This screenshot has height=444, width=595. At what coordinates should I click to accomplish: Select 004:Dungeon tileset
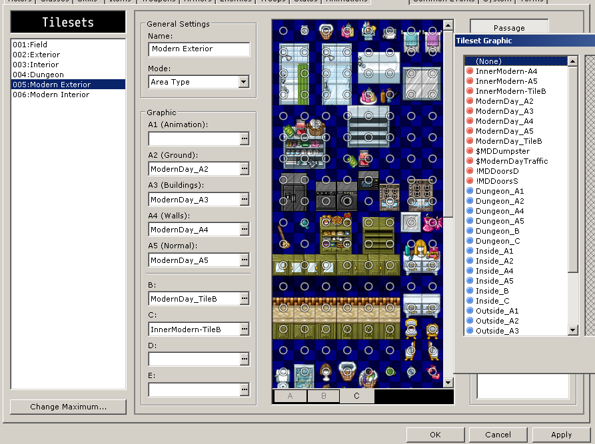point(69,75)
